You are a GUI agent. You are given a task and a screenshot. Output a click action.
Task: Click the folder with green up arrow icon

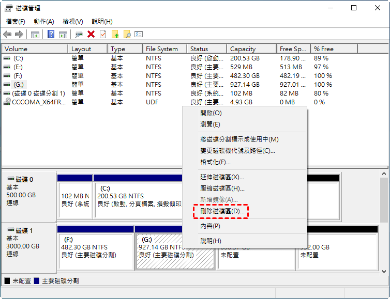tap(115, 34)
